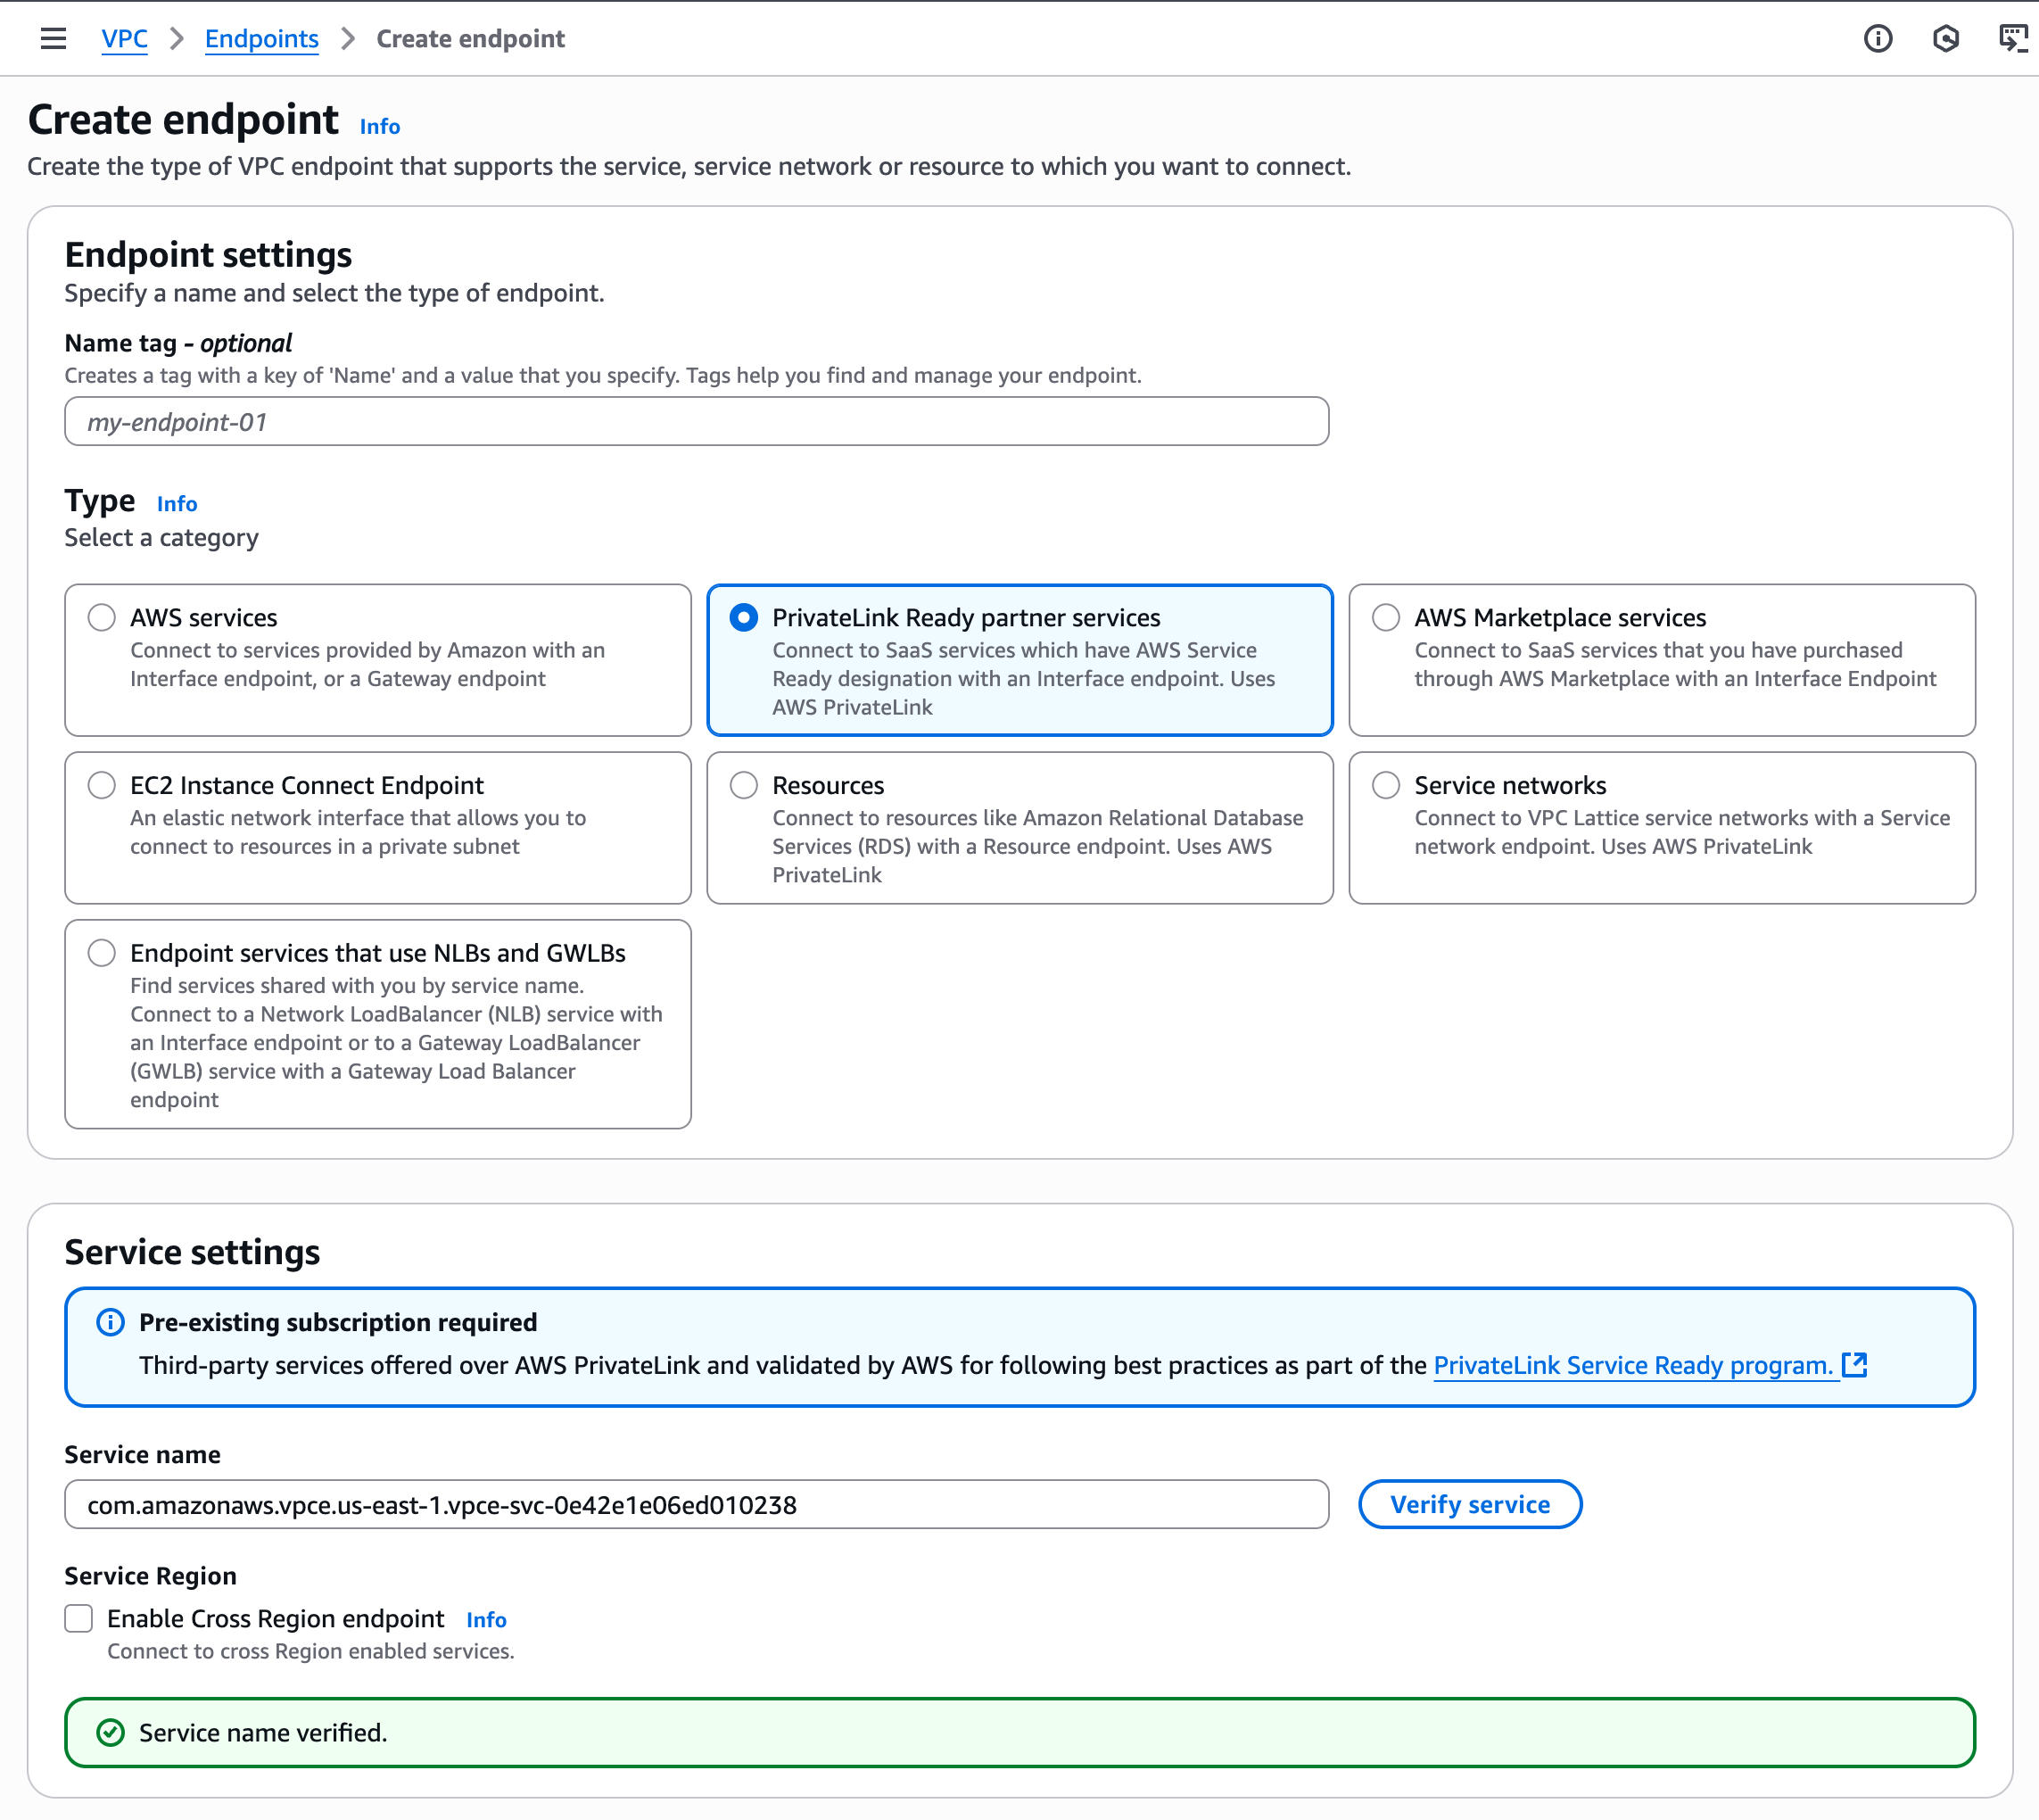Choose the Resources endpoint category
The image size is (2039, 1820).
pos(744,786)
